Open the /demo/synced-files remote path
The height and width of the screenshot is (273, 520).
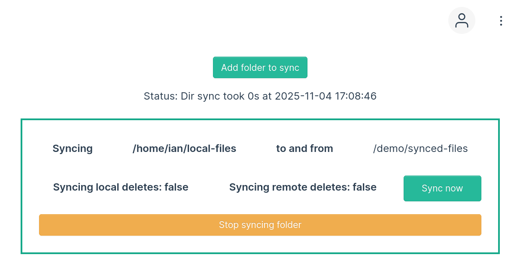click(x=420, y=149)
